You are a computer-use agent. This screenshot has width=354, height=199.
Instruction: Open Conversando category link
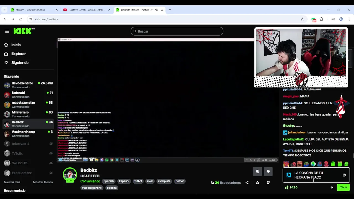click(90, 181)
